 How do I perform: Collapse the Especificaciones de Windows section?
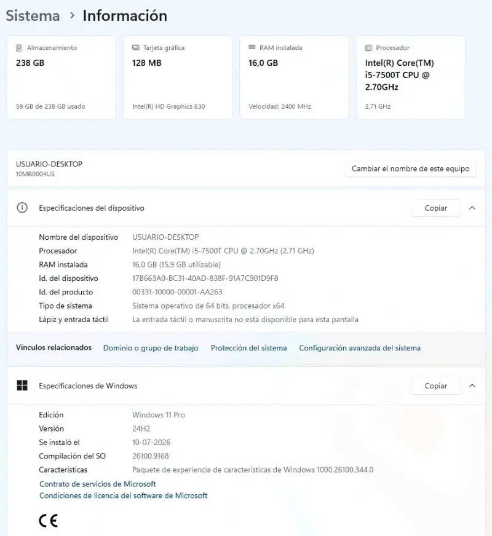pos(472,385)
